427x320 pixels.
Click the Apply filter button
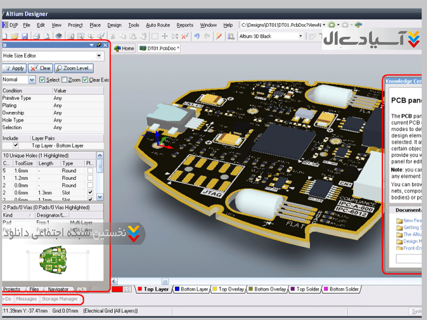click(14, 68)
